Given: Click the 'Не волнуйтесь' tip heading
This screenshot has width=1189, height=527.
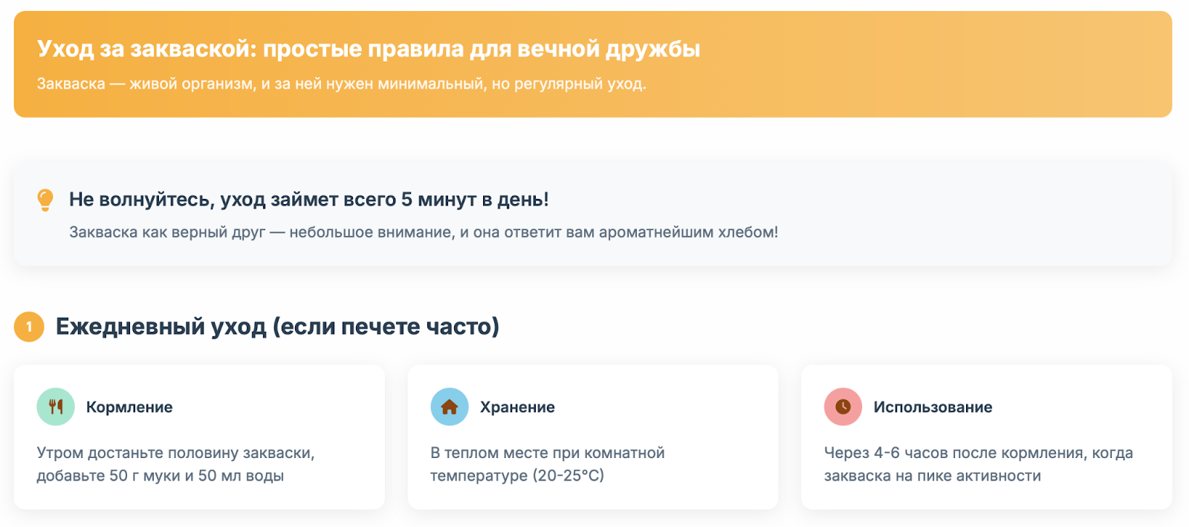Looking at the screenshot, I should click(x=308, y=200).
